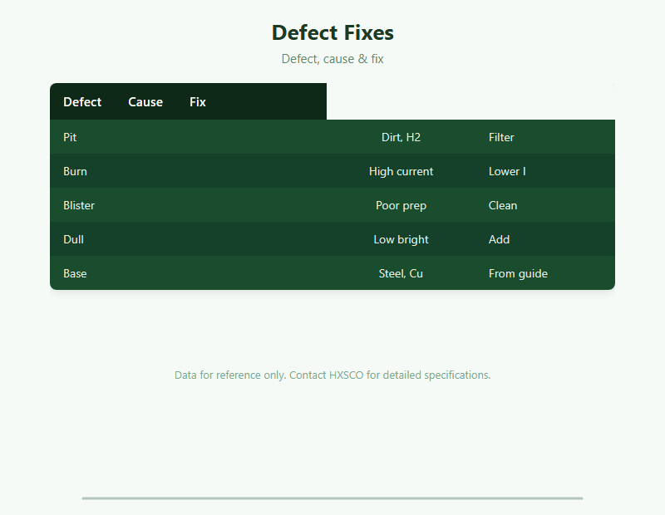665x515 pixels.
Task: Click the 'High current' cause cell
Action: coord(401,171)
